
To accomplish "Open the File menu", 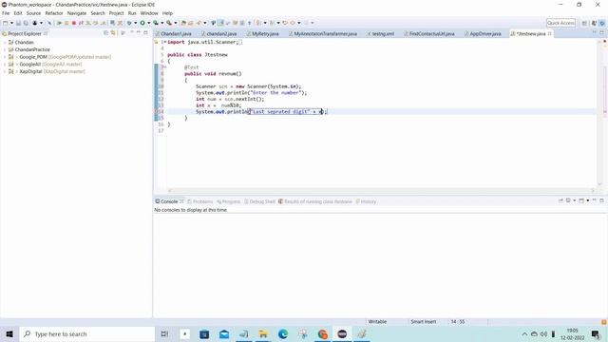I will pos(6,13).
